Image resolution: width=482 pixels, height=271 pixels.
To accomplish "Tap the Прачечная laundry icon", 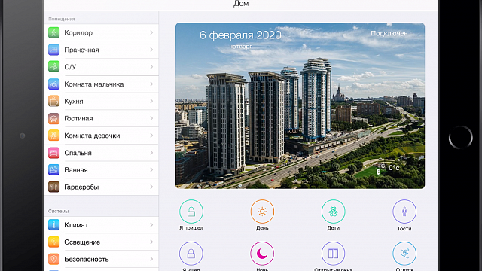I will click(x=53, y=50).
